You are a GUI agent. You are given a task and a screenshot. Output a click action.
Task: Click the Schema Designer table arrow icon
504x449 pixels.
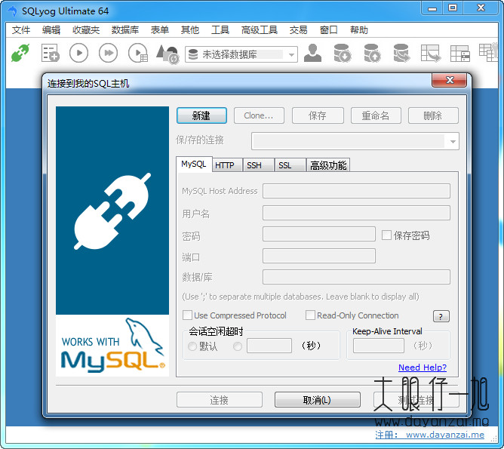(431, 53)
